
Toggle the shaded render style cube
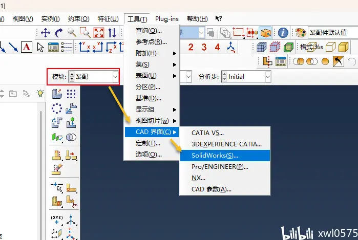click(x=343, y=47)
